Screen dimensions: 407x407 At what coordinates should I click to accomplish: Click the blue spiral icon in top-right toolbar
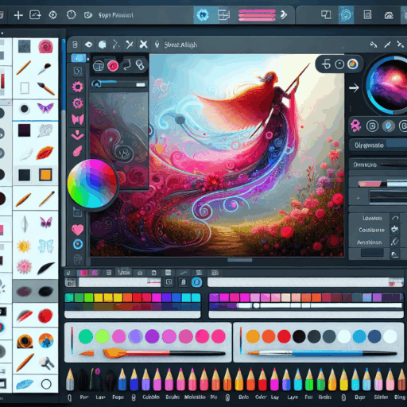tap(346, 15)
